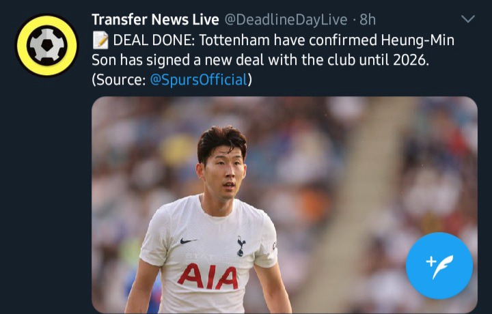Click the DEAL DONE text in tweet
Screen dimensions: 492x314
(154, 40)
